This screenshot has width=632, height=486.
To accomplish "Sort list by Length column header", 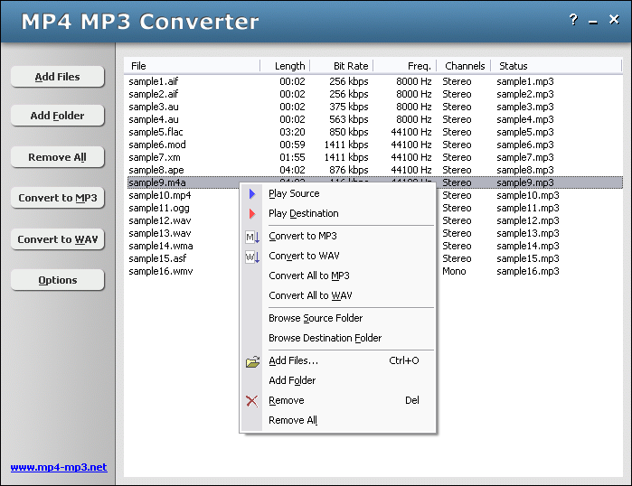I will point(286,66).
